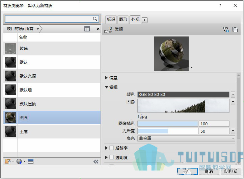Switch to the 图形 tab
The height and width of the screenshot is (179, 244).
123,20
